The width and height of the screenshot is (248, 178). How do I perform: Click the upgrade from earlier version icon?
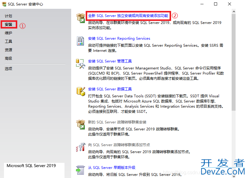coord(80,170)
